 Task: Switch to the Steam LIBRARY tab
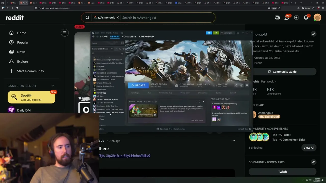click(115, 37)
